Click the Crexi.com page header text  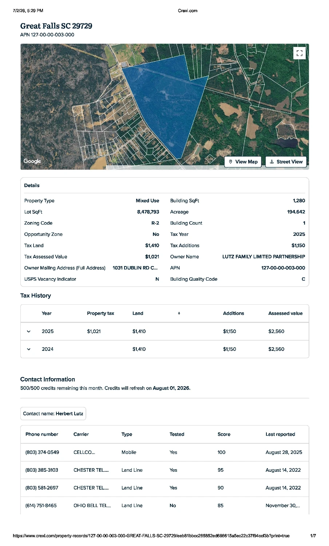[x=188, y=11]
